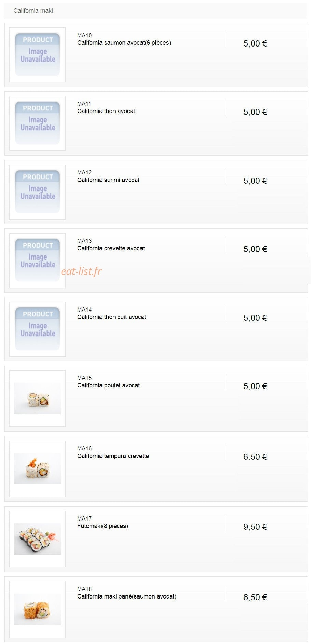Screen dimensions: 311x644
Task: Select California saumon avocat(6 pièces) name
Action: pyautogui.click(x=124, y=43)
